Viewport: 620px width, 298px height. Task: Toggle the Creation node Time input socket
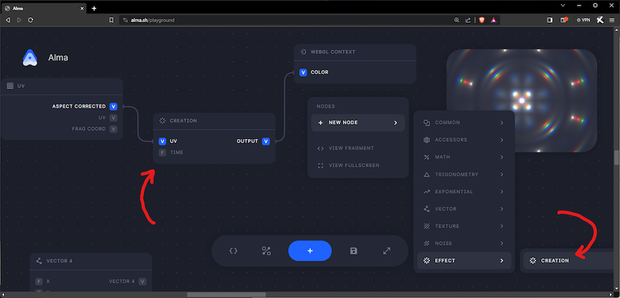tap(163, 152)
